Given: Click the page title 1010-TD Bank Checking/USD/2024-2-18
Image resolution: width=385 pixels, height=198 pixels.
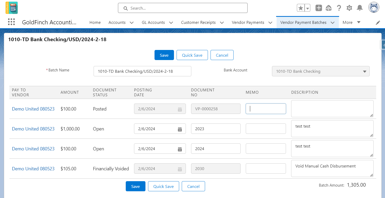Looking at the screenshot, I should coord(57,40).
